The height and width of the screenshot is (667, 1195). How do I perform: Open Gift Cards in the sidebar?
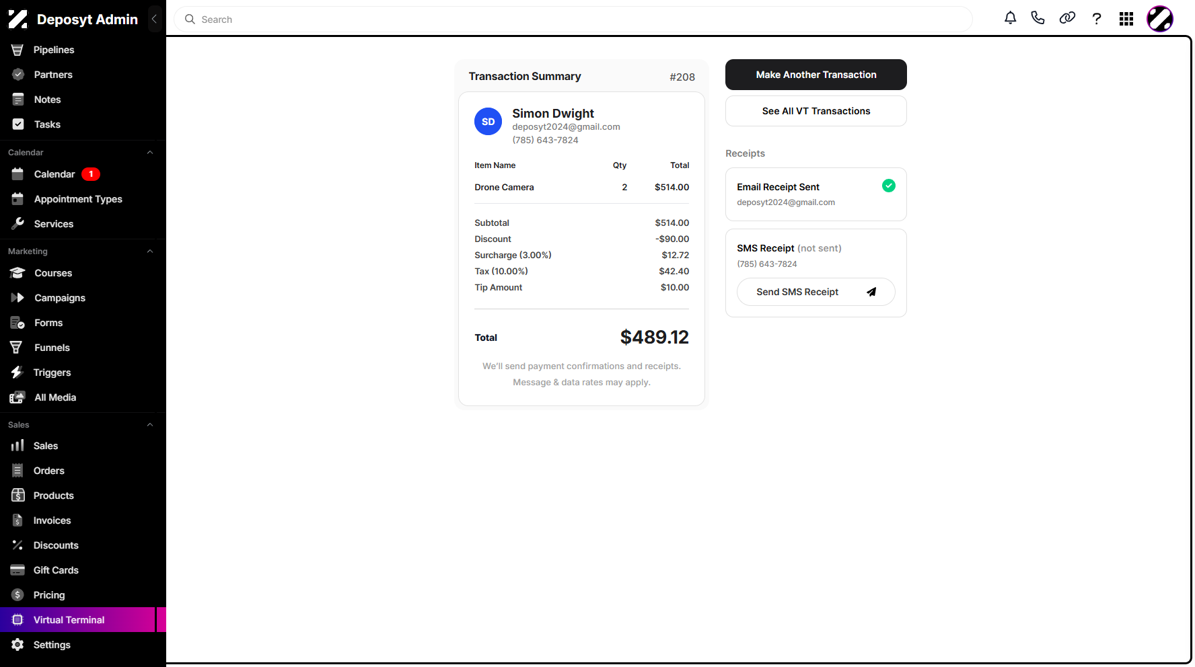(x=77, y=570)
